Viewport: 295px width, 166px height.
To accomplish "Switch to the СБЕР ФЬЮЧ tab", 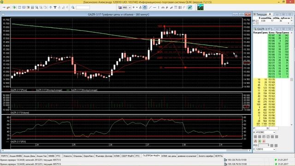I will pos(128,156).
